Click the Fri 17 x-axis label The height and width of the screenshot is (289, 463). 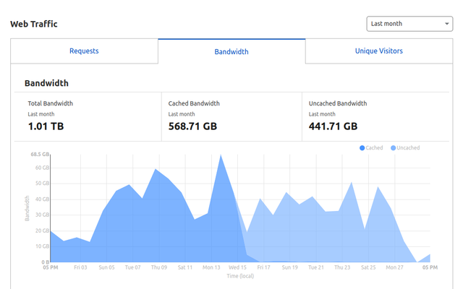(x=263, y=267)
